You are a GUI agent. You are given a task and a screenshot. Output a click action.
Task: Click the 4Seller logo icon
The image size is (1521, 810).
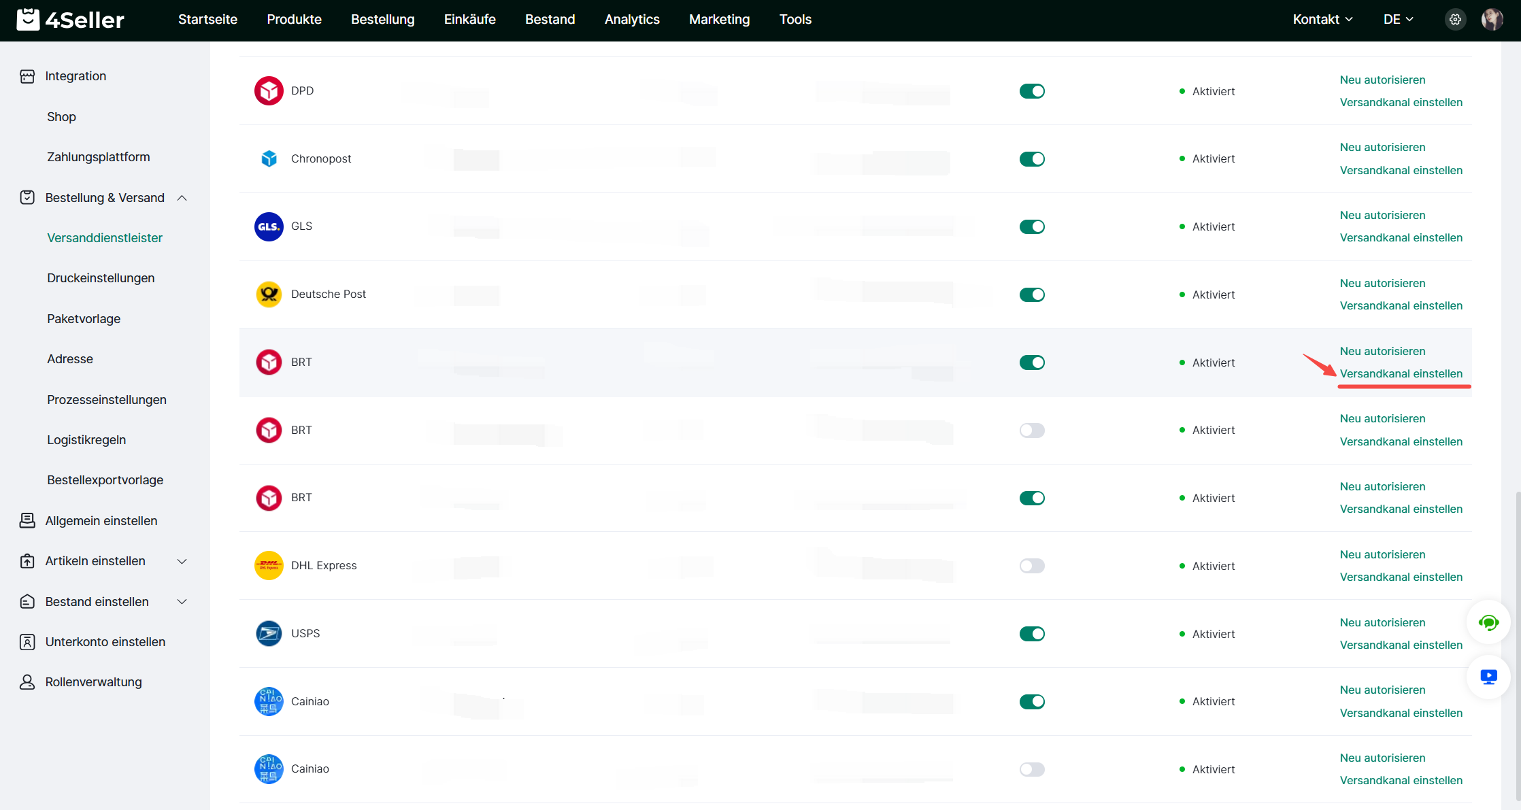coord(28,20)
